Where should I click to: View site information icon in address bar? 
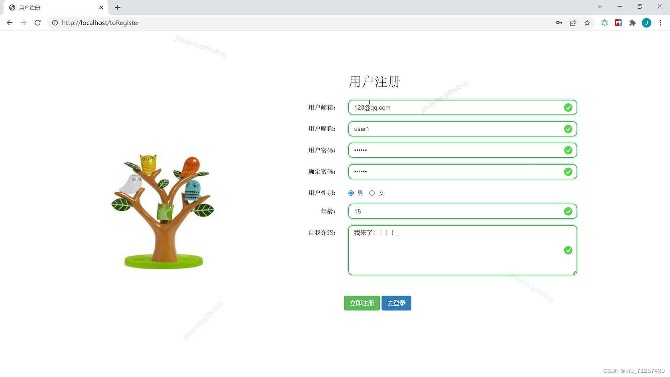pos(55,23)
